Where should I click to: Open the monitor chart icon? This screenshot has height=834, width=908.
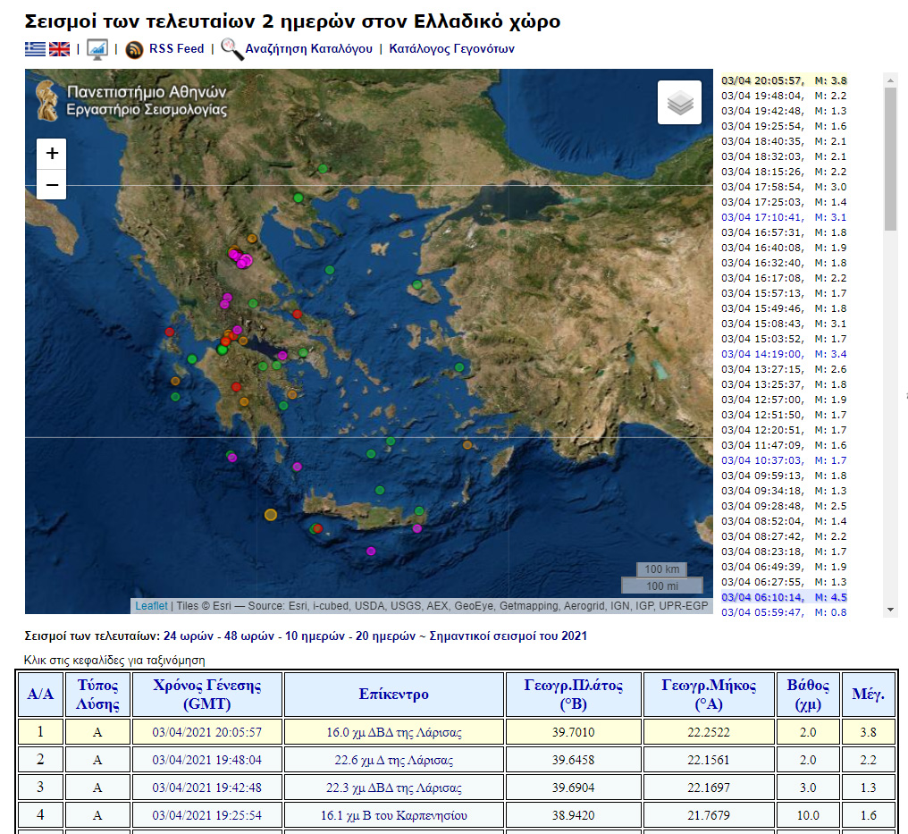97,49
